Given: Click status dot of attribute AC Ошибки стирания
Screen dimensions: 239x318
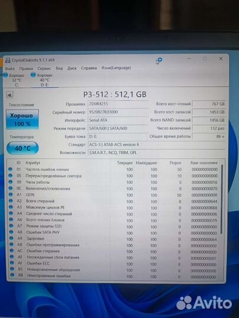Looking at the screenshot, I should pos(12,251).
